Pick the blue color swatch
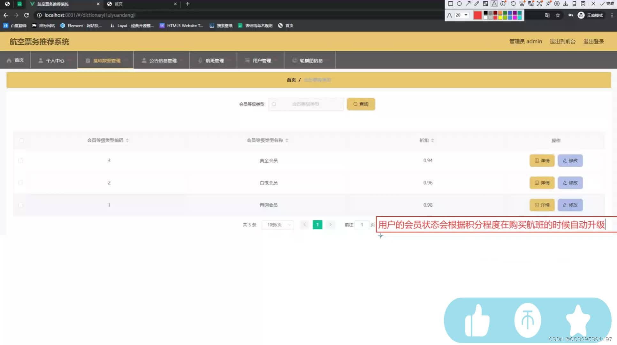The height and width of the screenshot is (345, 617). tap(510, 13)
